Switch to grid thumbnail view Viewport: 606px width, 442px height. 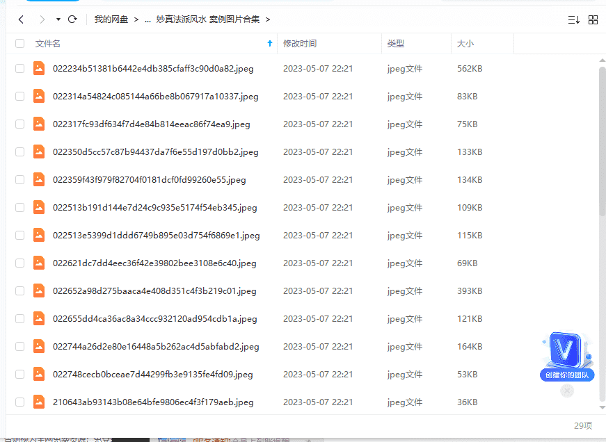tap(593, 19)
